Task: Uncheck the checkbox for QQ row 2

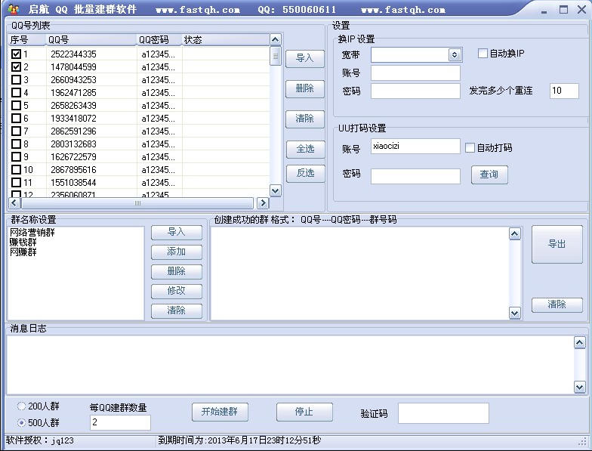Action: pos(16,66)
